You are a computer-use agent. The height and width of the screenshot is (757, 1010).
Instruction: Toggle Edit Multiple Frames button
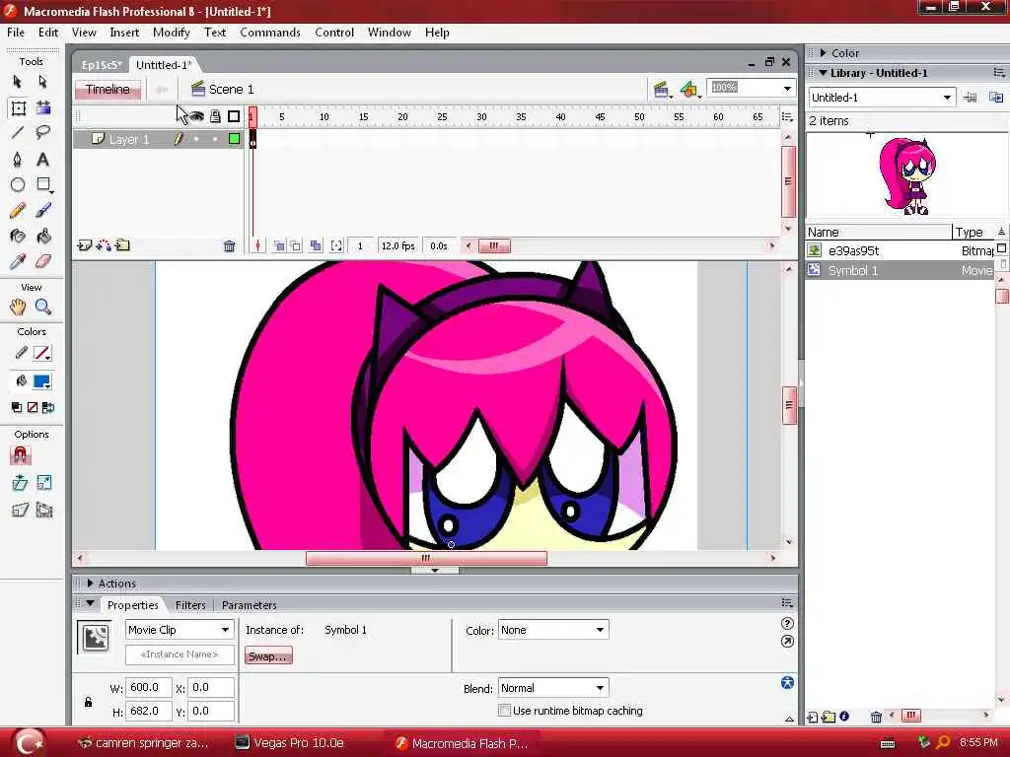(316, 245)
